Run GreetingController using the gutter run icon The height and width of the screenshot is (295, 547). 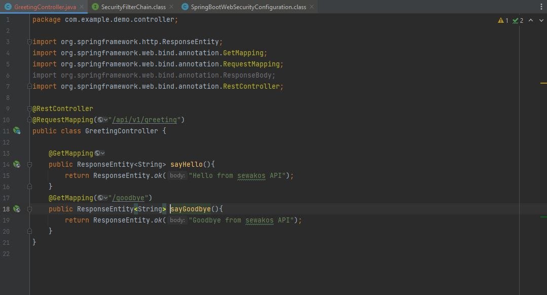[17, 131]
